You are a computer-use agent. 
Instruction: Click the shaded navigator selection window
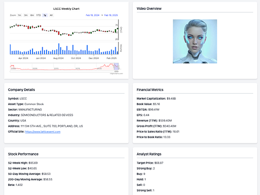[x=116, y=67]
